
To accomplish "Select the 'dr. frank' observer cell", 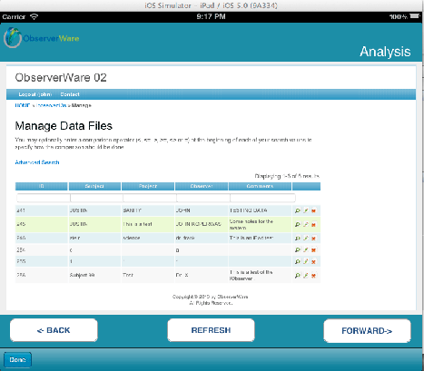I will [x=202, y=238].
